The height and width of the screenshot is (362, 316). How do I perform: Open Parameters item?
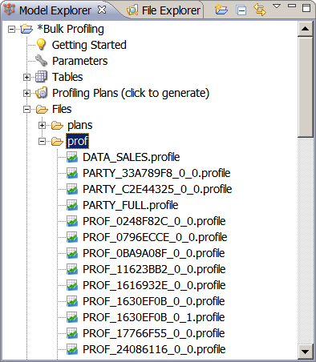point(80,61)
